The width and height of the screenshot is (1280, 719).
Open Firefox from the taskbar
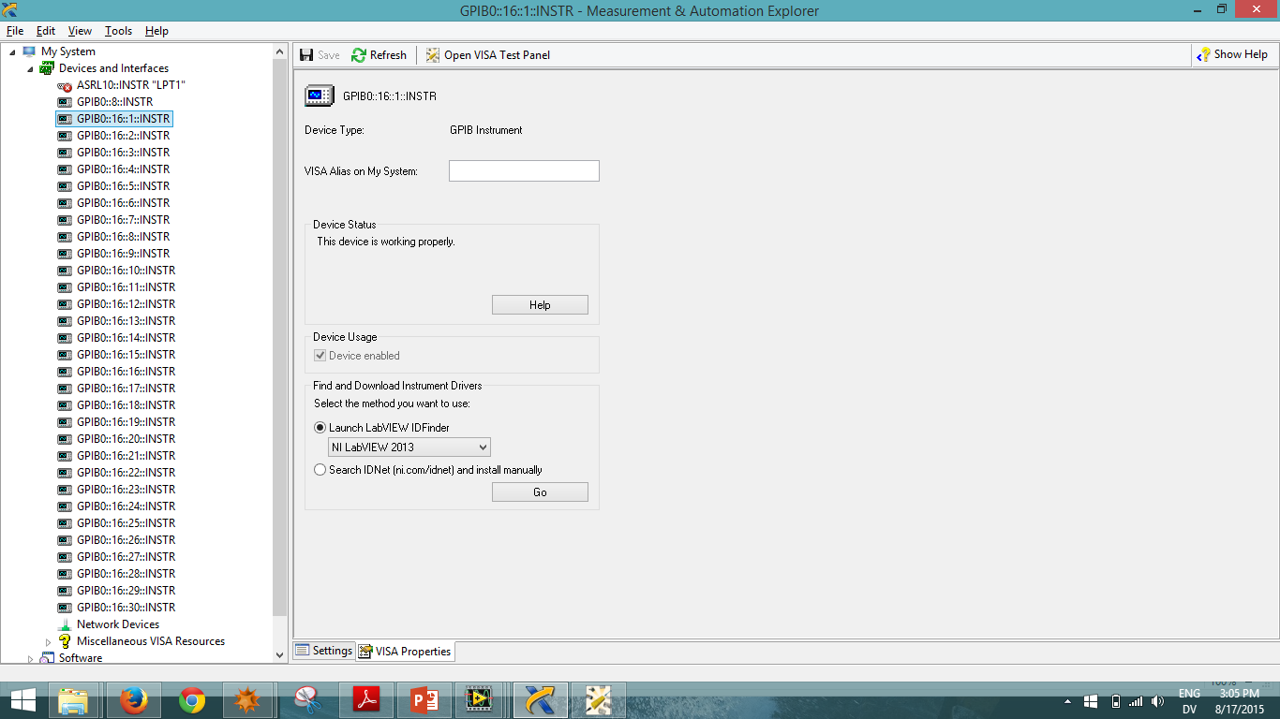[x=134, y=700]
